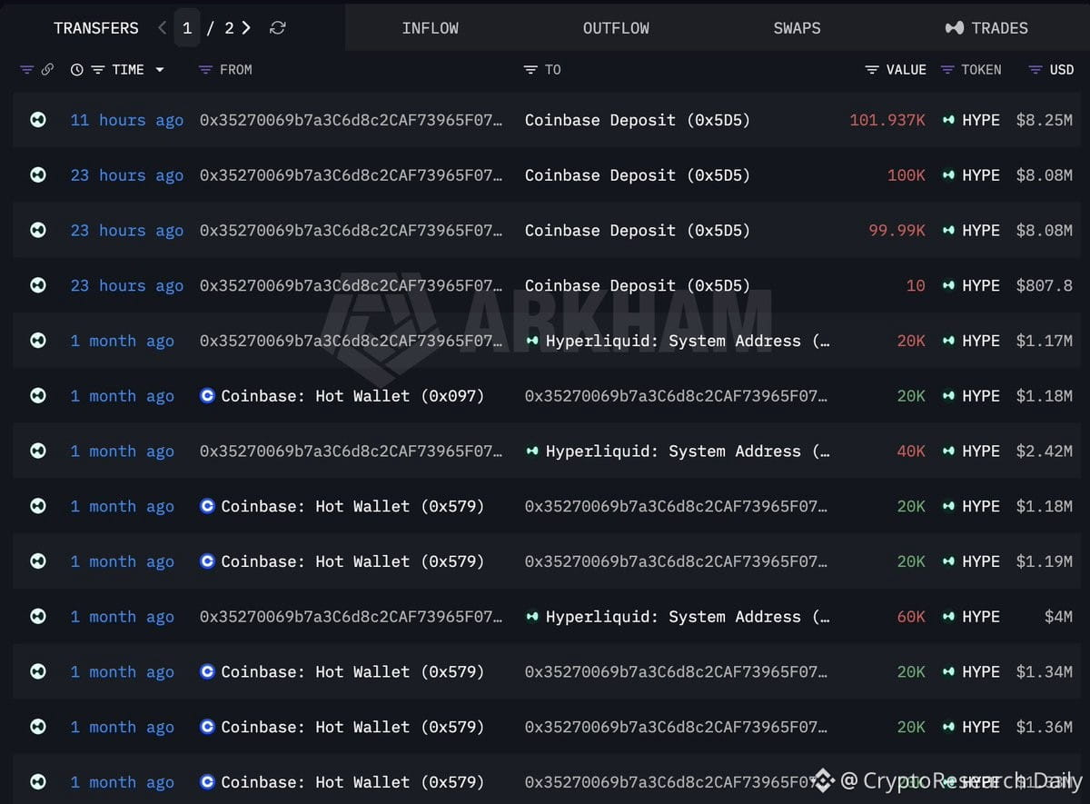Select the $2.42M USD cell

pos(1044,451)
